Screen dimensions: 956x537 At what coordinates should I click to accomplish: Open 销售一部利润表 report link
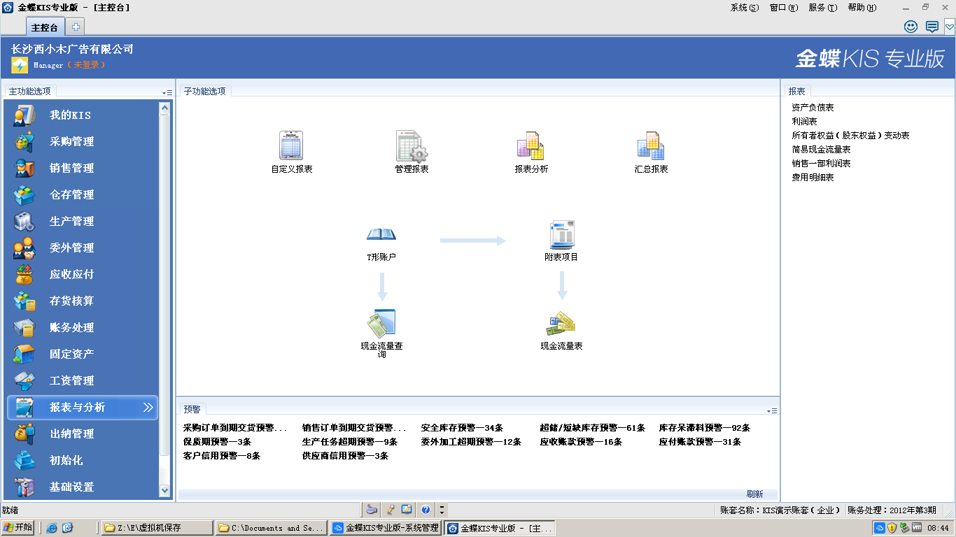pyautogui.click(x=821, y=164)
